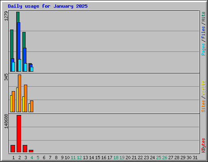The image size is (208, 162).
Task: Click the orange Sites bar for day 2
Action: click(x=19, y=93)
